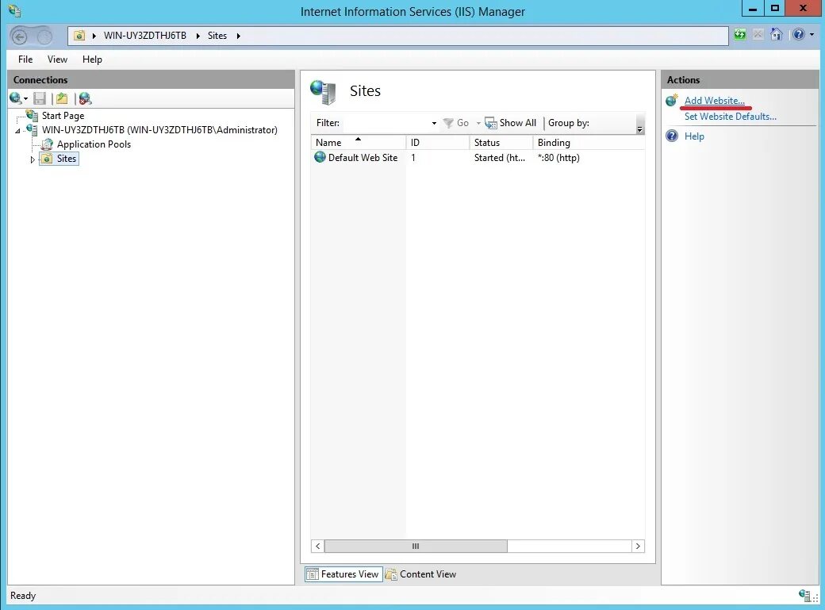Open dropdown arrow next to top-right Help icon
The height and width of the screenshot is (610, 825).
click(x=812, y=35)
